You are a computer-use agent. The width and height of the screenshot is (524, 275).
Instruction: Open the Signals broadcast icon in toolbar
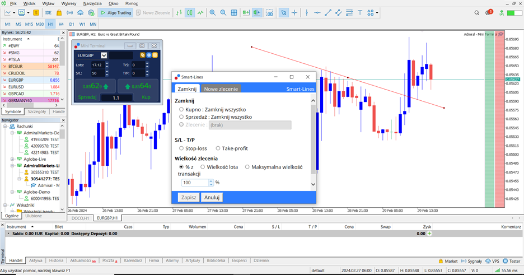tap(69, 13)
